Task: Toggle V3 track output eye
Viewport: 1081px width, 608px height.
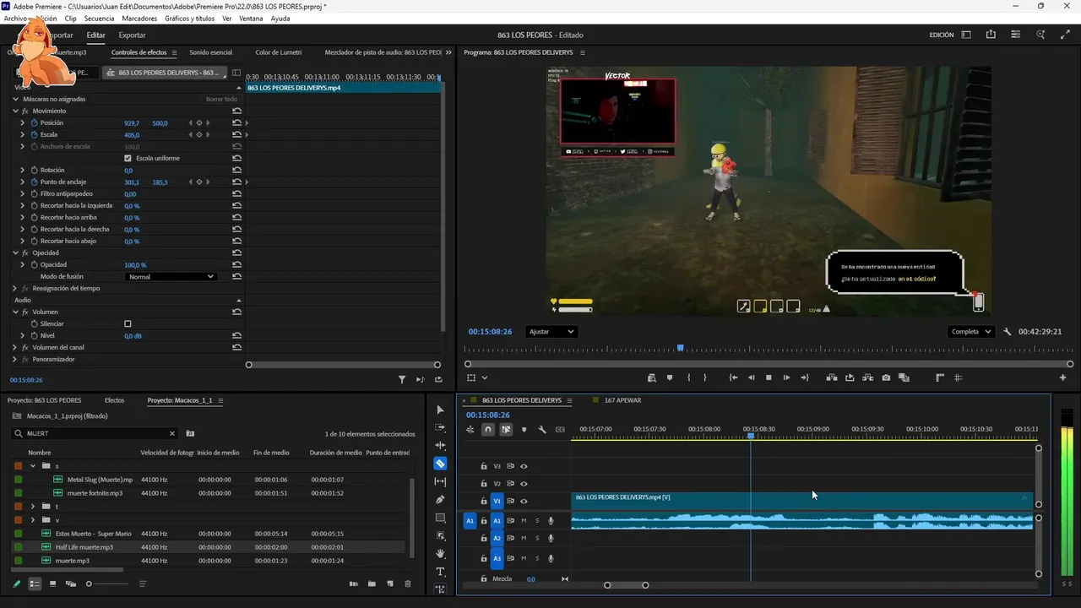Action: 524,466
